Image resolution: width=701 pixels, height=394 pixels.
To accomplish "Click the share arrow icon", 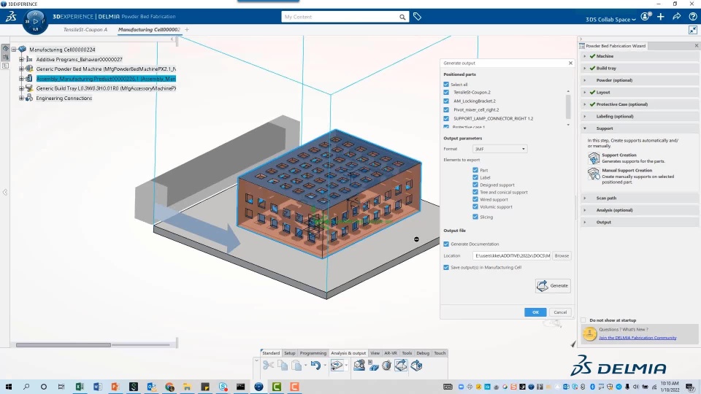I will [x=677, y=17].
